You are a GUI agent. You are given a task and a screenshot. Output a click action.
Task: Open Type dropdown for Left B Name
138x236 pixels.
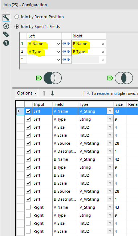coord(110,159)
